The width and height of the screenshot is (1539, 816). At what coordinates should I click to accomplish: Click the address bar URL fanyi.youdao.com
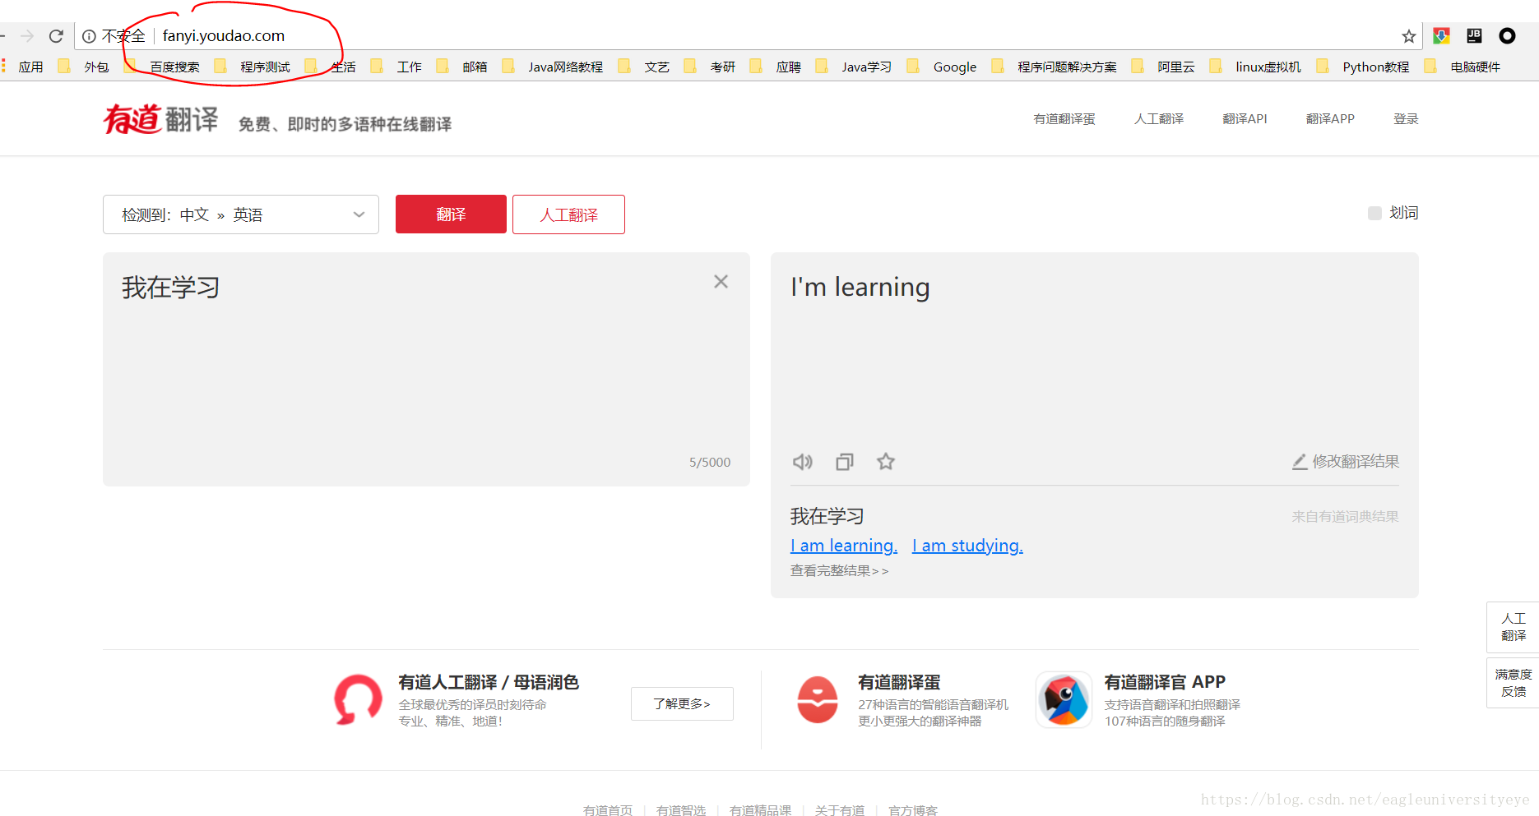click(x=224, y=36)
